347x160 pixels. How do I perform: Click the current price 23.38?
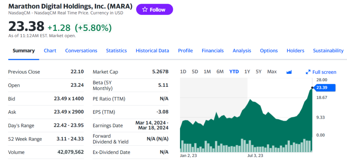tap(26, 26)
